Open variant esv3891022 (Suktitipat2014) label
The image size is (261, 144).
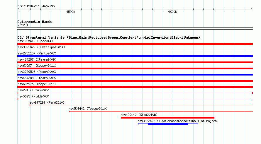point(41,47)
